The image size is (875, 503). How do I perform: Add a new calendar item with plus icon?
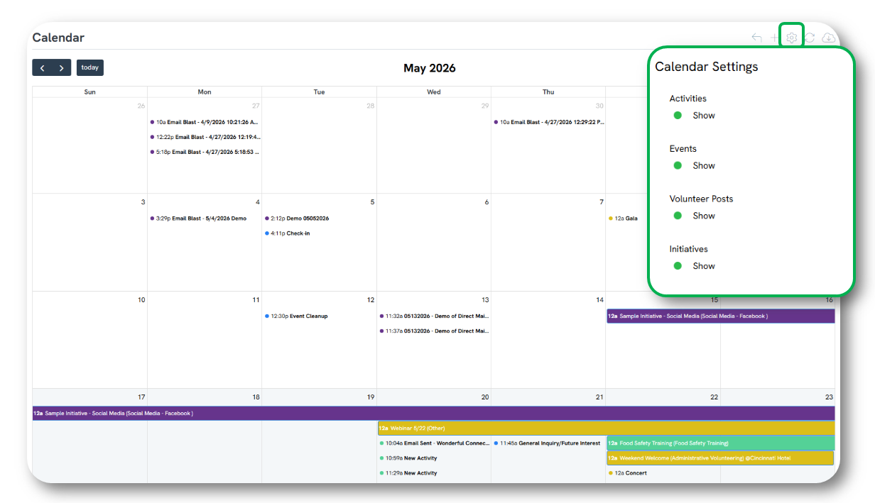coord(774,38)
